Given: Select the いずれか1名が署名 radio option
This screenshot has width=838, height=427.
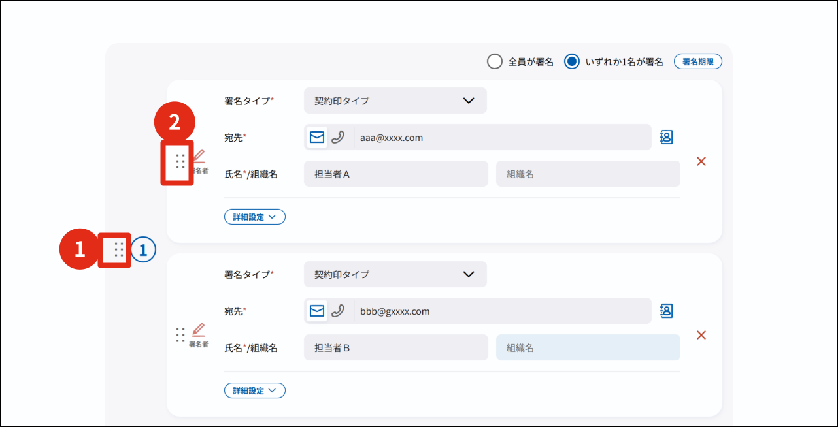Looking at the screenshot, I should pos(572,62).
